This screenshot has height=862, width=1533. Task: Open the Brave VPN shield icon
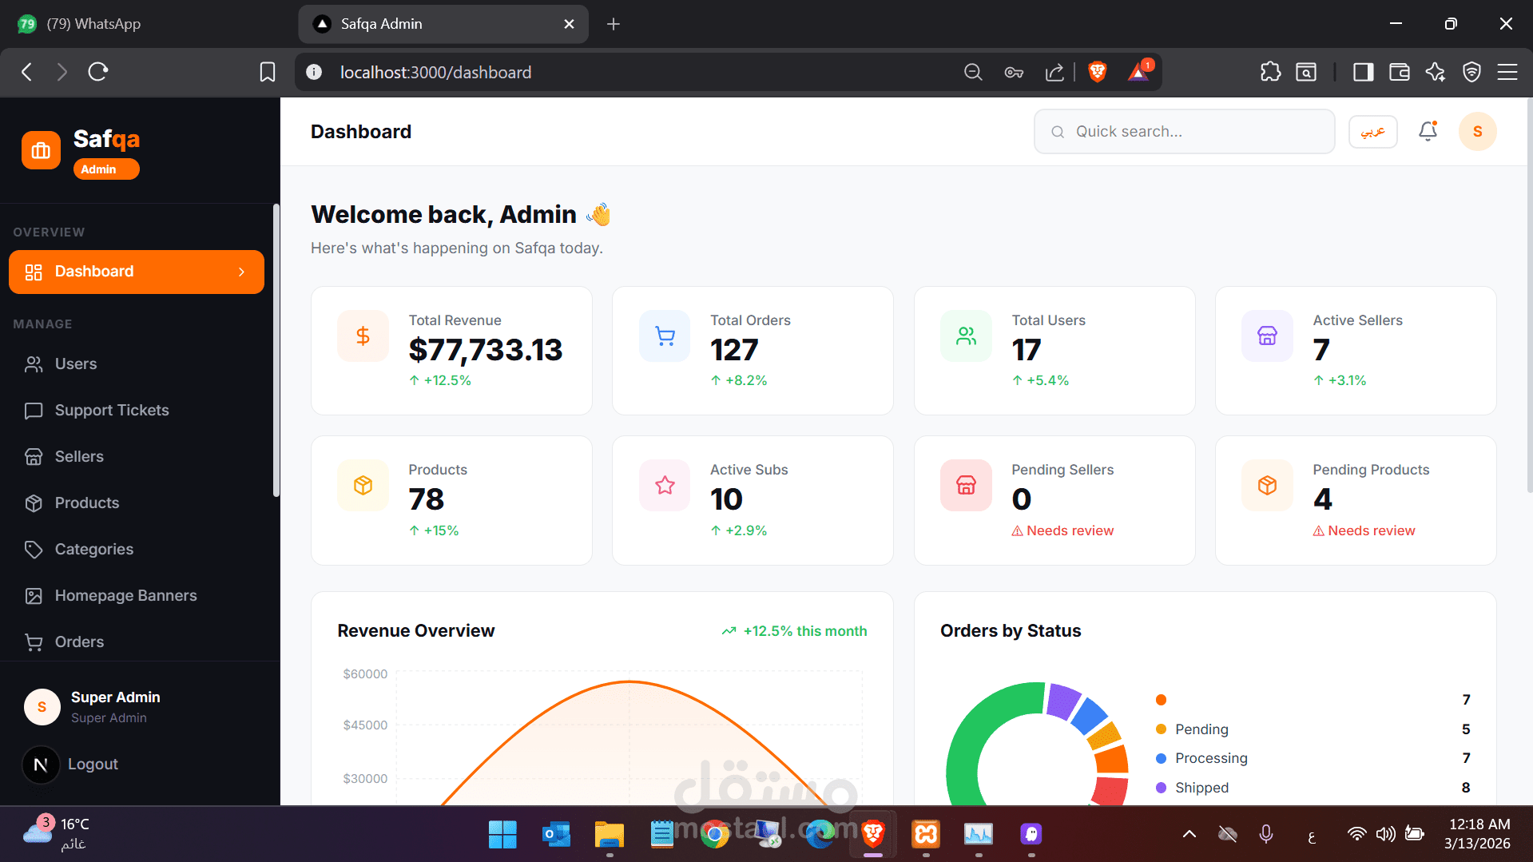tap(1471, 72)
